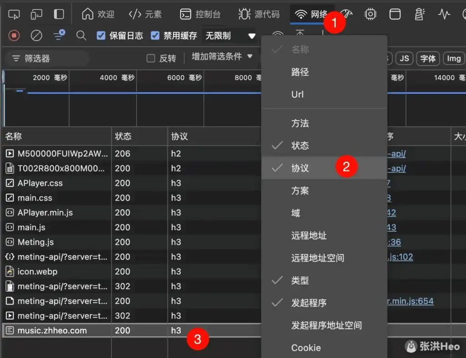Select the memory panel chip icon
The image size is (466, 358).
(370, 14)
